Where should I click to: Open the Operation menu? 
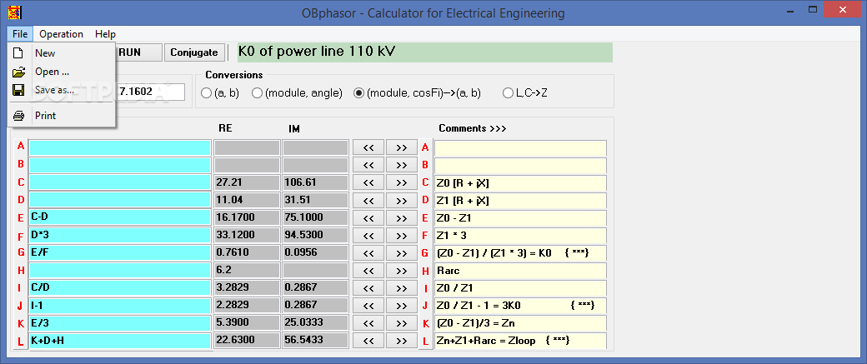[61, 33]
